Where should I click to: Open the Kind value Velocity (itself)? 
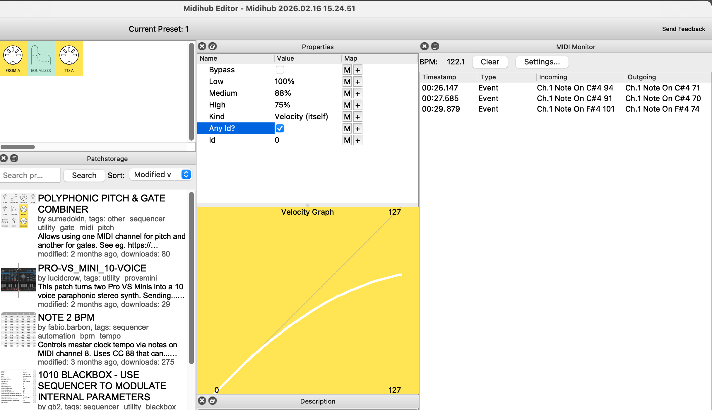point(301,117)
